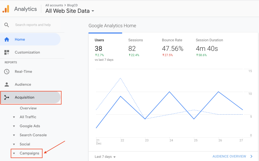Viewport: 259px width, 161px height.
Task: Switch to the Sessions metric tab
Action: [136, 40]
